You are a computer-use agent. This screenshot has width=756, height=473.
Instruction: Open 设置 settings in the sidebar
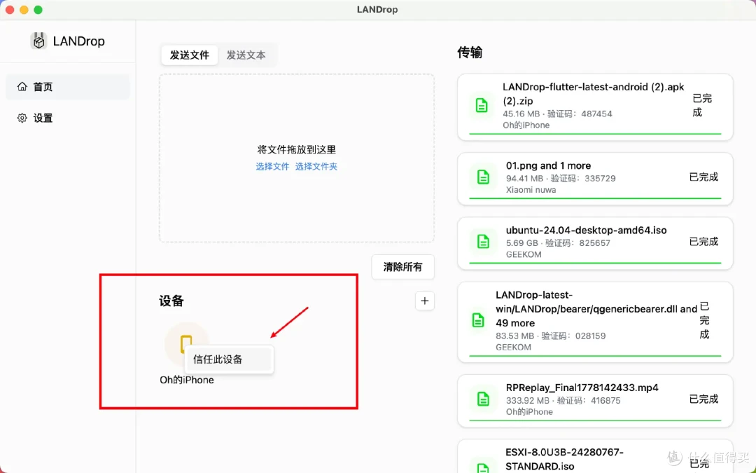(x=68, y=118)
